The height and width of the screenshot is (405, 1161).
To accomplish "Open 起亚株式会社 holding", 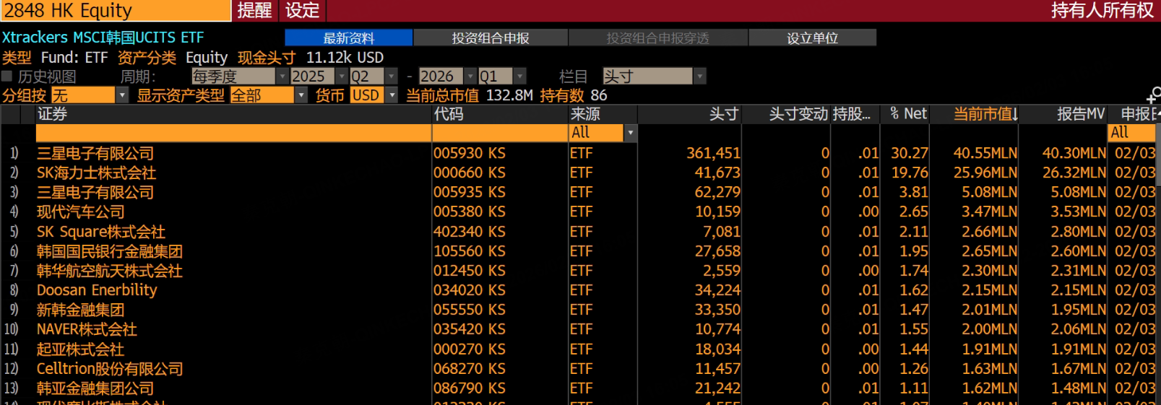I will (x=81, y=349).
